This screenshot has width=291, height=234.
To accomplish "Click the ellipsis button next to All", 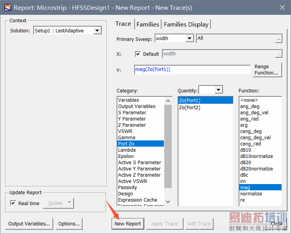I will (x=278, y=39).
